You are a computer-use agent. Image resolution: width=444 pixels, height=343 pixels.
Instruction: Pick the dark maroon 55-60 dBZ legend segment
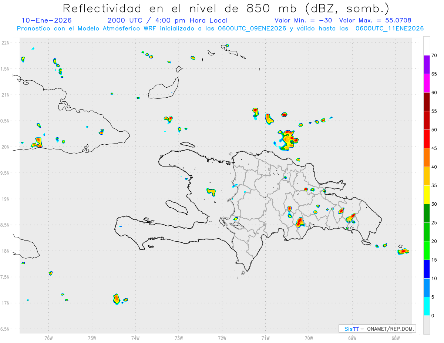click(x=427, y=101)
